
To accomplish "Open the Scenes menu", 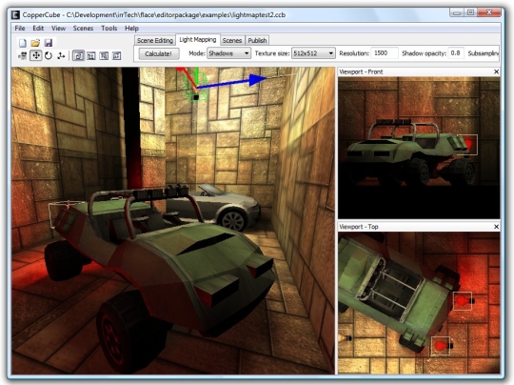I will pos(83,29).
